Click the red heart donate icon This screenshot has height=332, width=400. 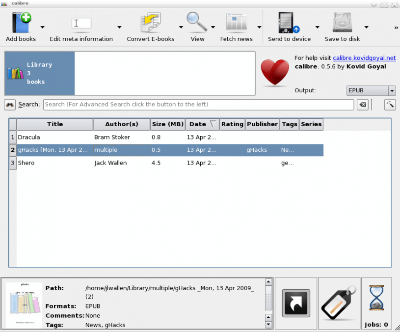click(275, 72)
